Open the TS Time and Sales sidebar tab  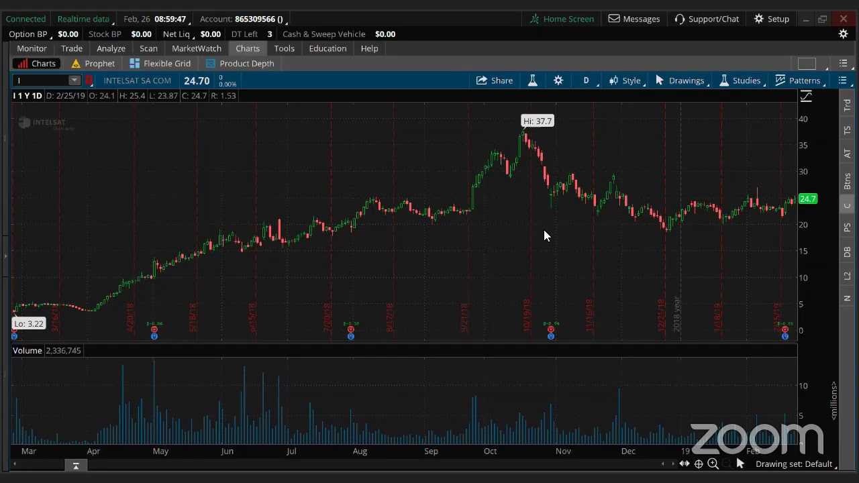point(847,129)
